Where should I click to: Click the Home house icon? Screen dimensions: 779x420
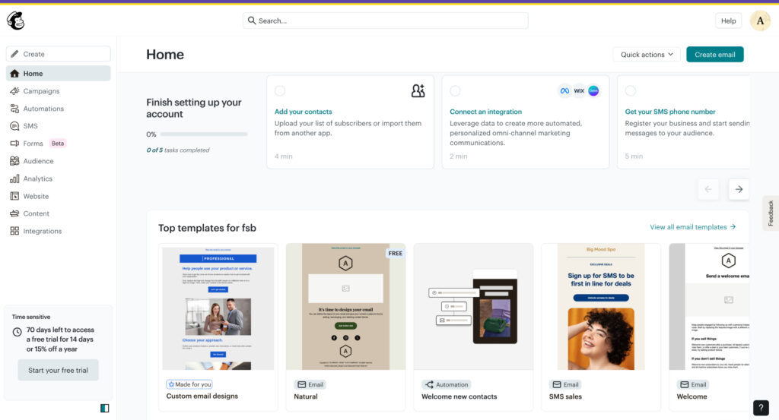coord(14,74)
